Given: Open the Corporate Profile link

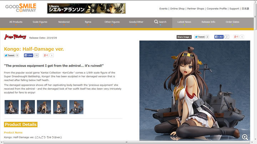Looking at the screenshot, I should coord(217,9).
